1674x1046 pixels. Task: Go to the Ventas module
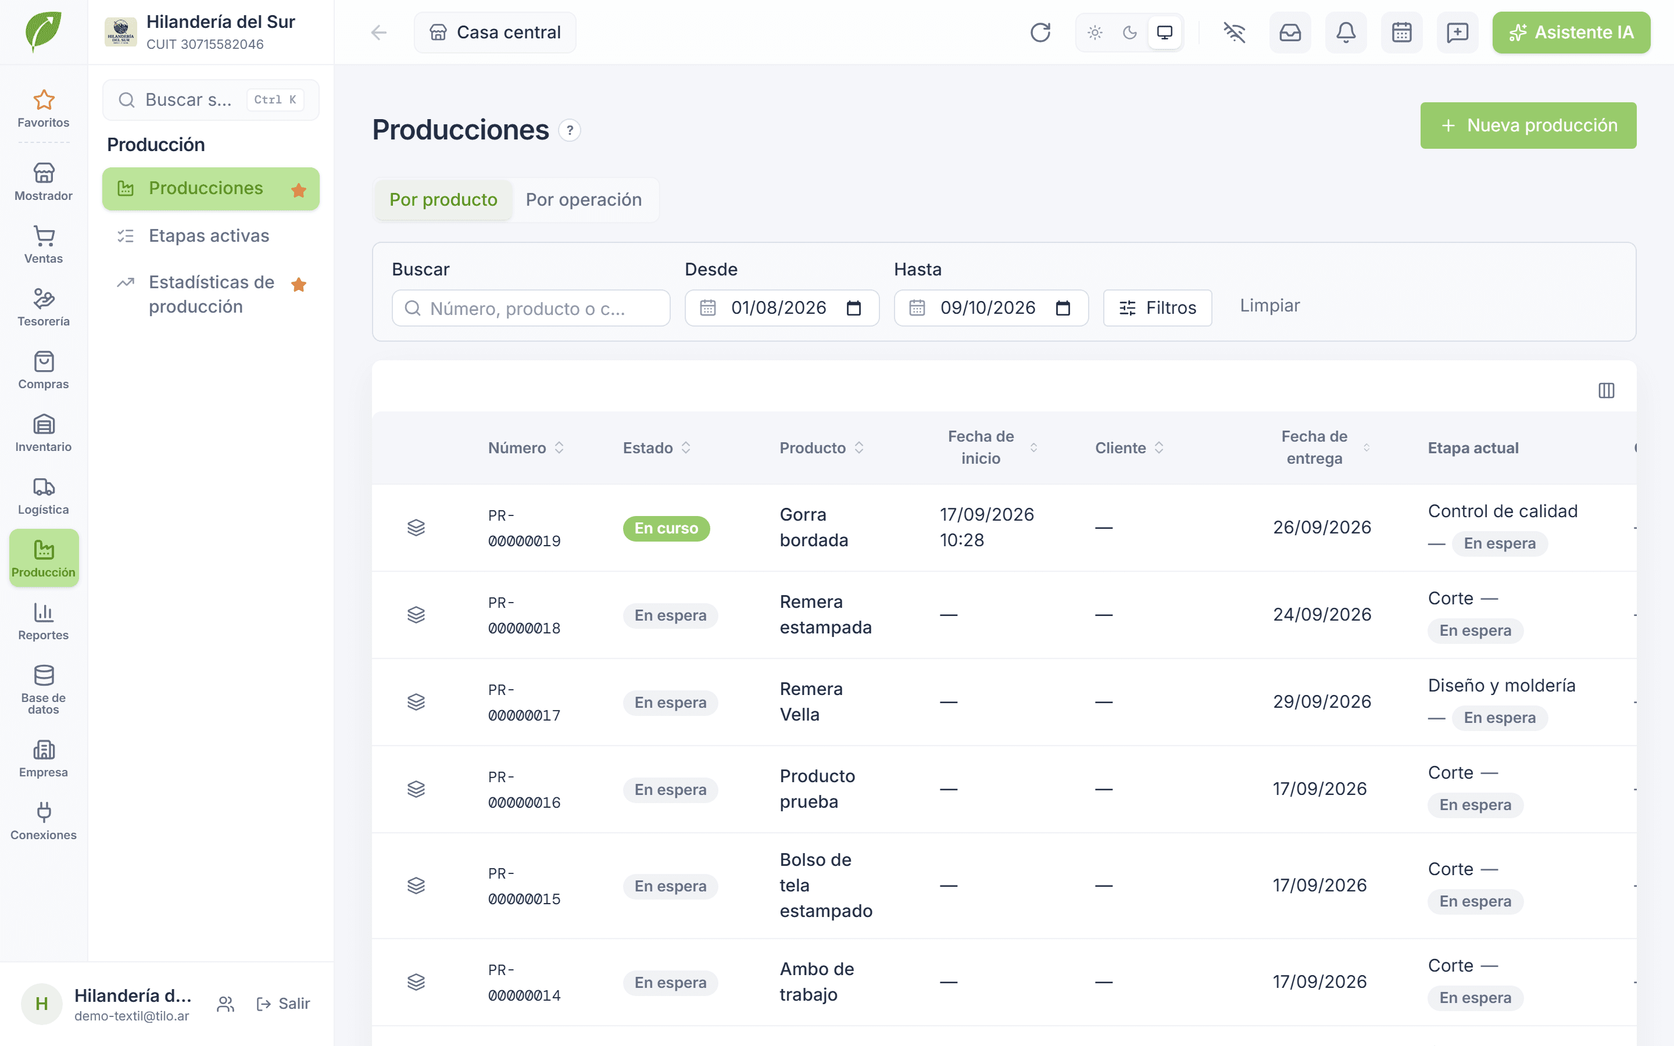(x=44, y=244)
